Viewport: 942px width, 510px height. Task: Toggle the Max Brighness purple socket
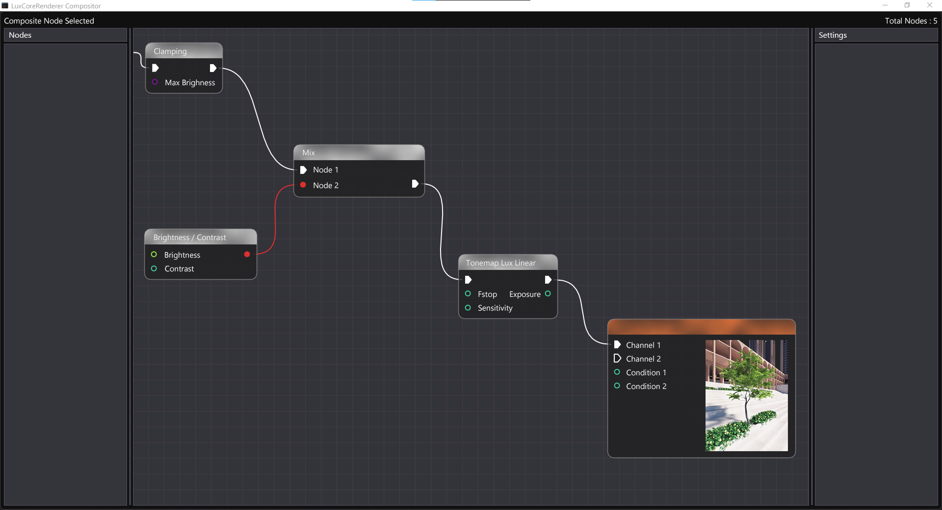(155, 82)
